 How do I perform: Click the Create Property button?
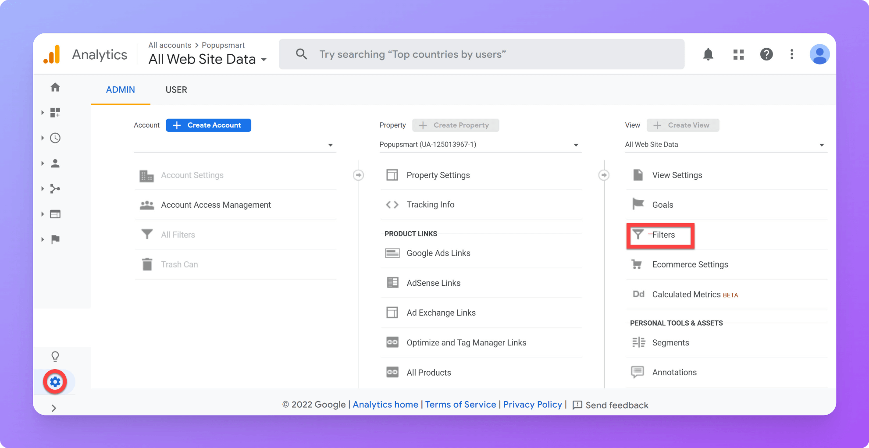[x=456, y=125]
